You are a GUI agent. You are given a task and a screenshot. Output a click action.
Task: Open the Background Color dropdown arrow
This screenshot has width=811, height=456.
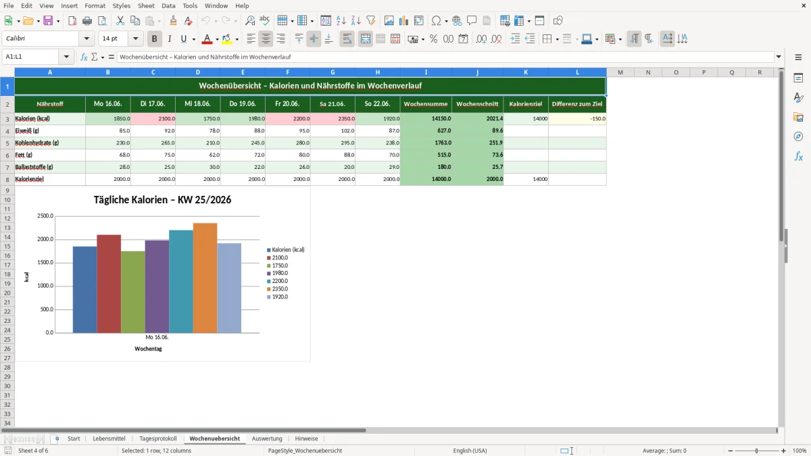click(x=237, y=39)
